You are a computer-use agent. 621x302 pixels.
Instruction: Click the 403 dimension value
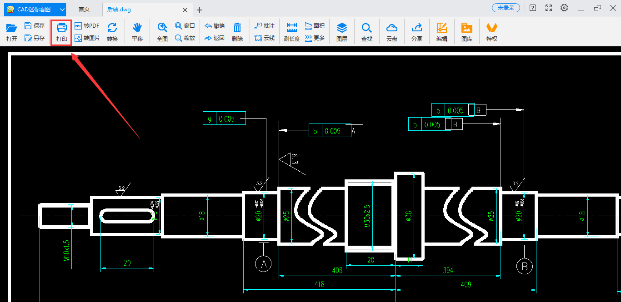coord(337,270)
